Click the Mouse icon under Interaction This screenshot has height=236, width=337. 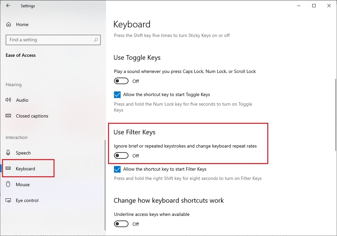point(8,185)
